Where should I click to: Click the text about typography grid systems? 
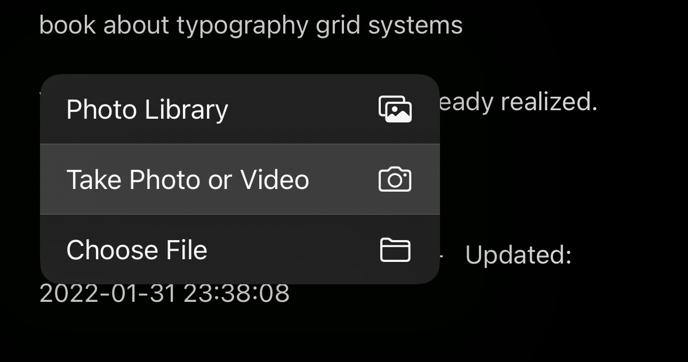[251, 26]
